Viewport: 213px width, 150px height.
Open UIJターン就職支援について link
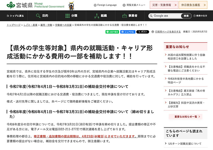185,143
